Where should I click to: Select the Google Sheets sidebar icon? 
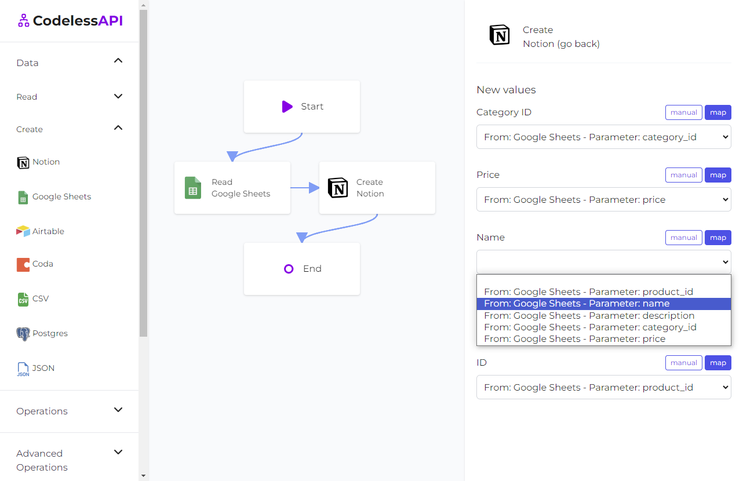click(x=23, y=197)
